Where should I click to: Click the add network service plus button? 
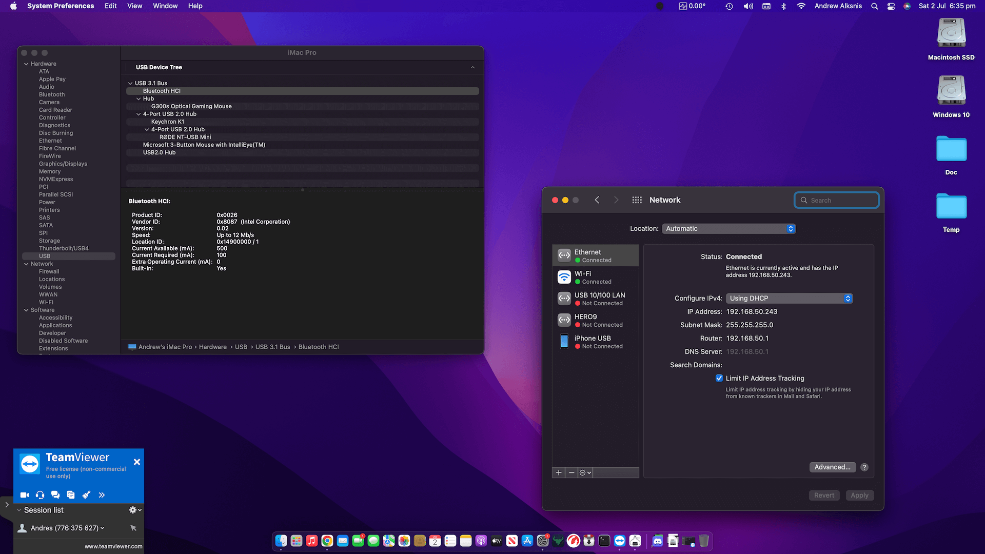(559, 473)
